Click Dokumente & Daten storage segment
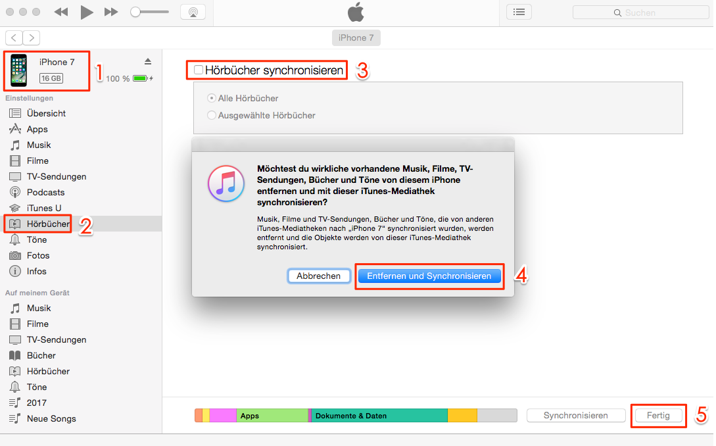This screenshot has height=446, width=716. tap(379, 415)
